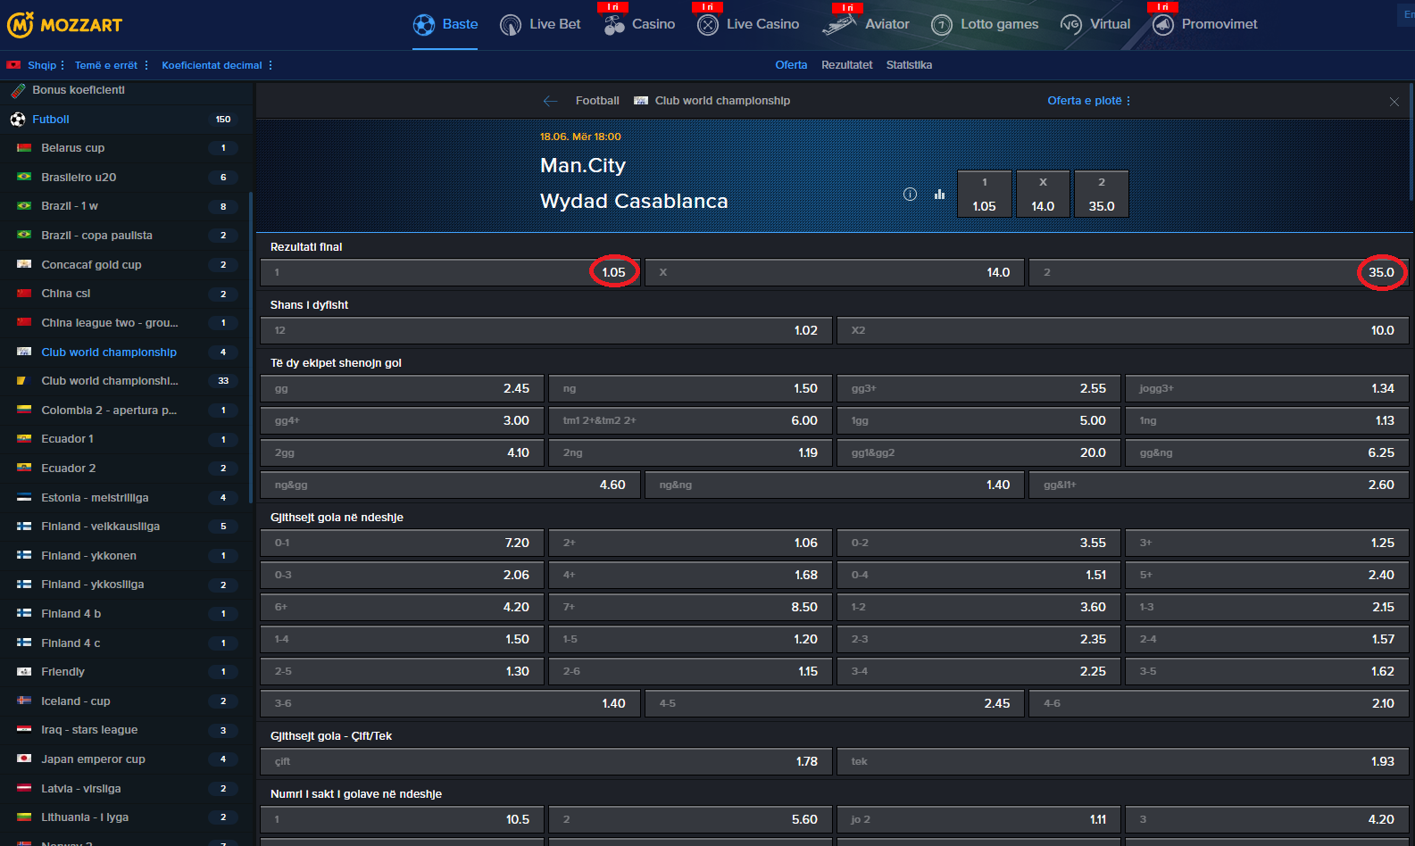Click the Futboll soccer ball icon
Screen dimensions: 1415x846
(18, 120)
